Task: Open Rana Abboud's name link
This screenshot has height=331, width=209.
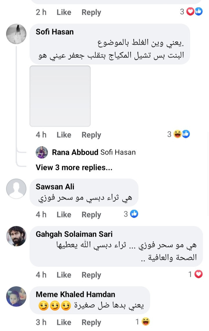Action: [75, 152]
